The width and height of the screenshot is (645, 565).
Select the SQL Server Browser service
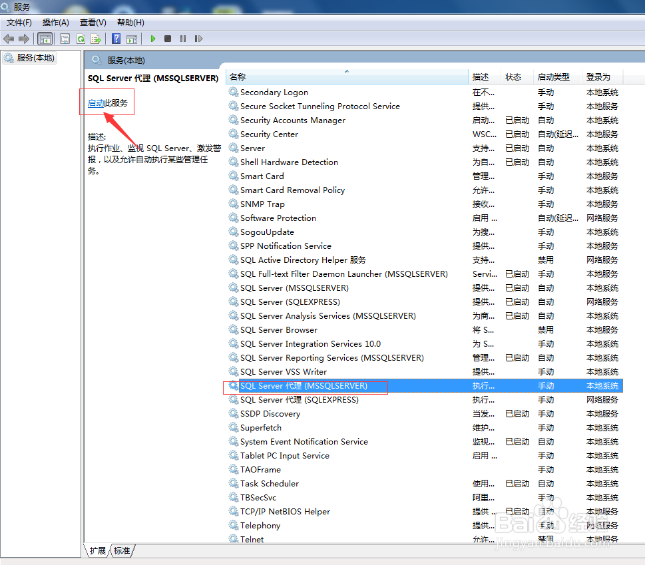point(425,330)
